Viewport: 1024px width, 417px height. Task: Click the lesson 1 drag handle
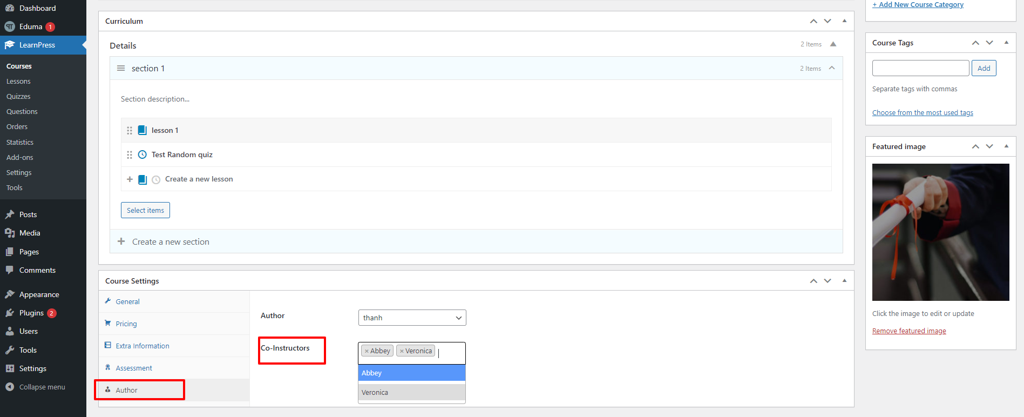(130, 130)
